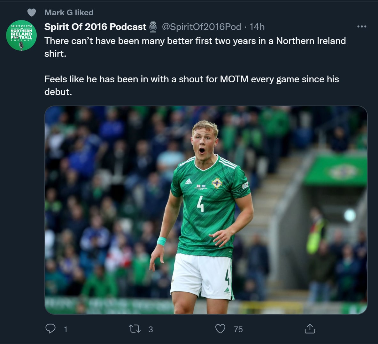Like the tweet with the heart icon
Viewport: 378px width, 344px height.
point(220,329)
